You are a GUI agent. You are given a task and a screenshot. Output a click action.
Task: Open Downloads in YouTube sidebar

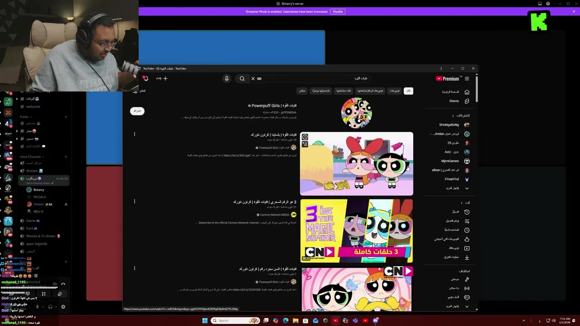456,257
